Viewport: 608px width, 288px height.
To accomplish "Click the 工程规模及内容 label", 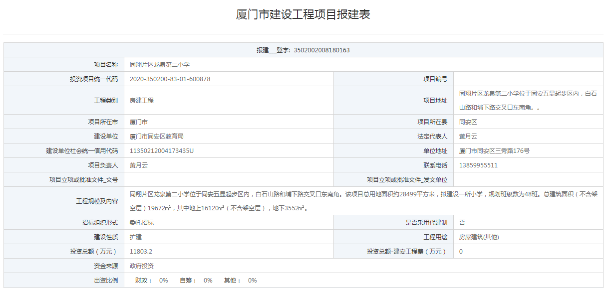I will (97, 201).
